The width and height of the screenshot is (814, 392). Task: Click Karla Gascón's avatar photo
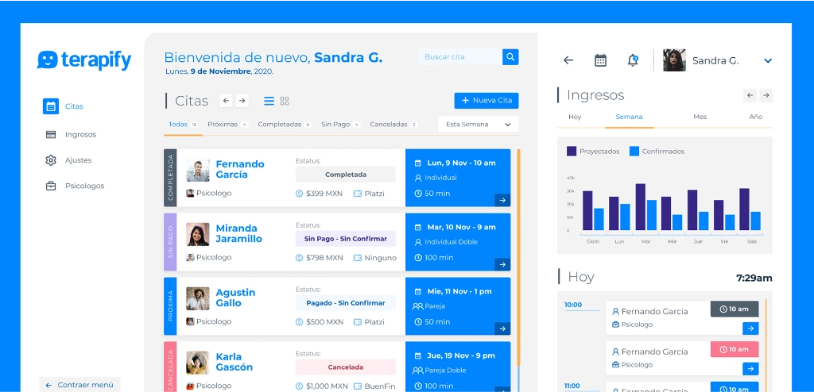coord(198,363)
